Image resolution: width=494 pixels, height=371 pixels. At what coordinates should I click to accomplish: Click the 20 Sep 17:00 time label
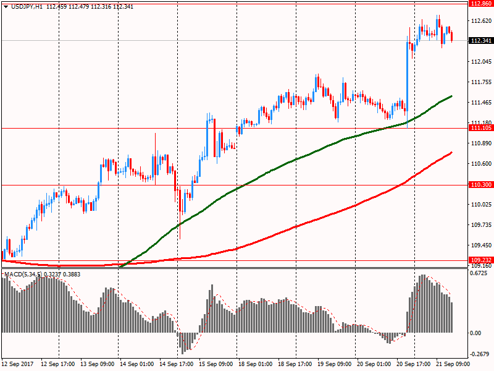(x=413, y=364)
